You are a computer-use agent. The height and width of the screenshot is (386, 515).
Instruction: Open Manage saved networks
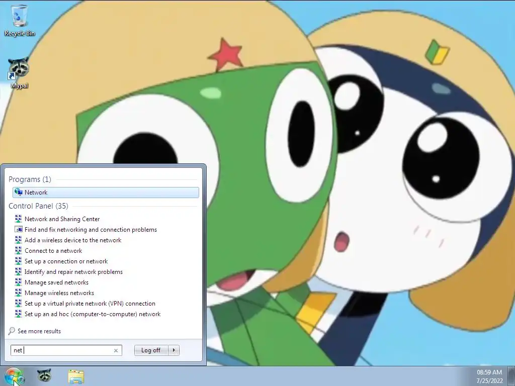tap(56, 282)
